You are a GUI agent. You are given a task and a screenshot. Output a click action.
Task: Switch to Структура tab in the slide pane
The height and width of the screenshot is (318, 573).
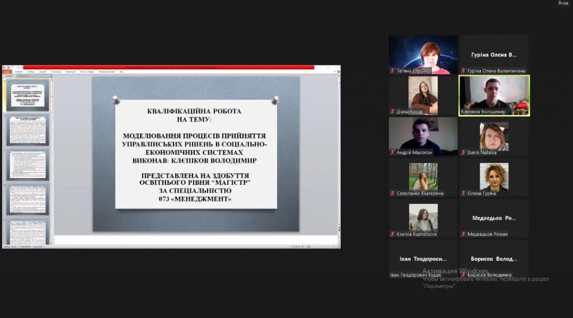25,76
